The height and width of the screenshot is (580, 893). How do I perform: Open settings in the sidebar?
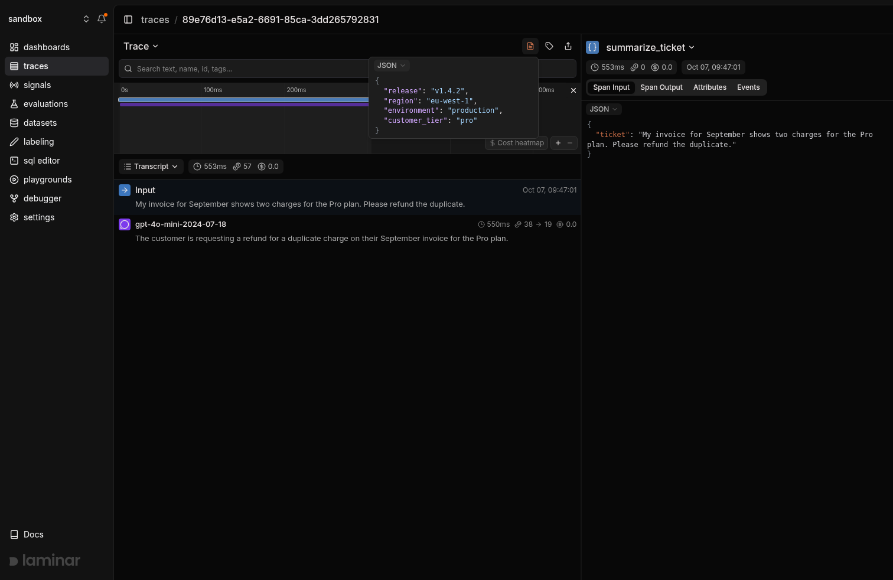pos(57,217)
